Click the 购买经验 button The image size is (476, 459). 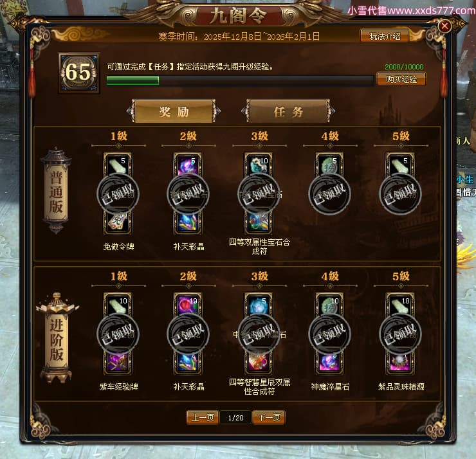(401, 79)
